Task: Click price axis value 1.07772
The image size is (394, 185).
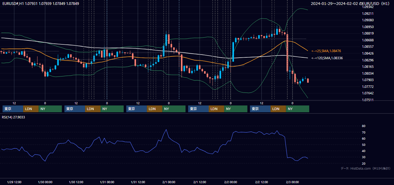Action: pyautogui.click(x=368, y=87)
